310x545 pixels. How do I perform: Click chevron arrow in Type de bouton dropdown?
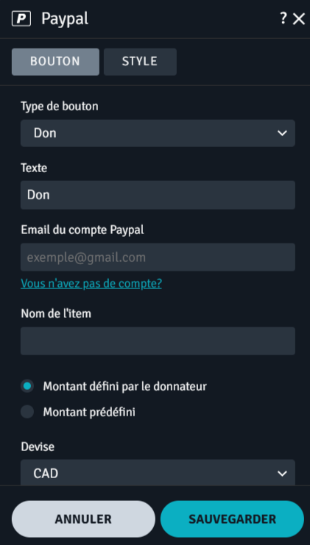coord(282,133)
